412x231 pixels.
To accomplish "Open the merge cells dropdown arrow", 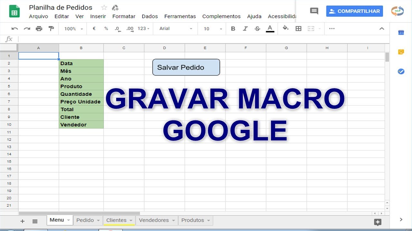I will (320, 29).
